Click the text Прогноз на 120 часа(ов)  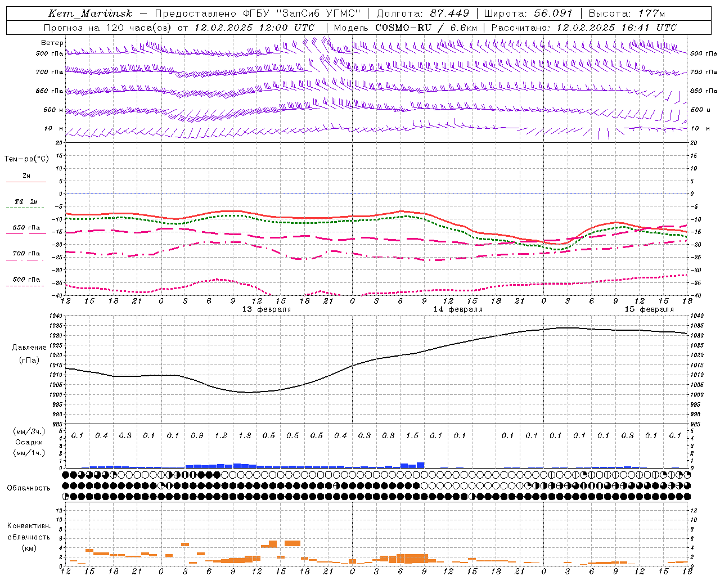(108, 28)
